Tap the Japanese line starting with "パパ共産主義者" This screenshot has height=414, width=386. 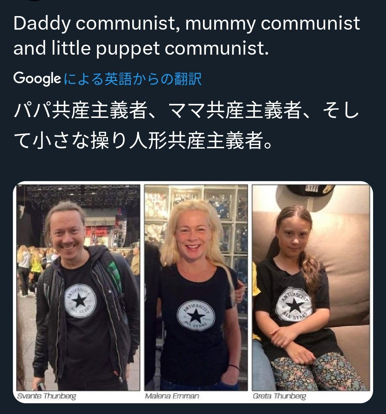186,110
